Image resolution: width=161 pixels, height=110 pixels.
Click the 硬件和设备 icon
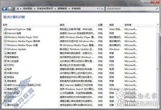[x=5, y=105]
